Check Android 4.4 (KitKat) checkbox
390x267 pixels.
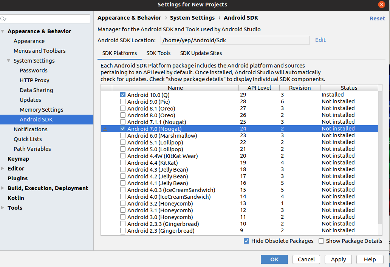click(x=122, y=163)
